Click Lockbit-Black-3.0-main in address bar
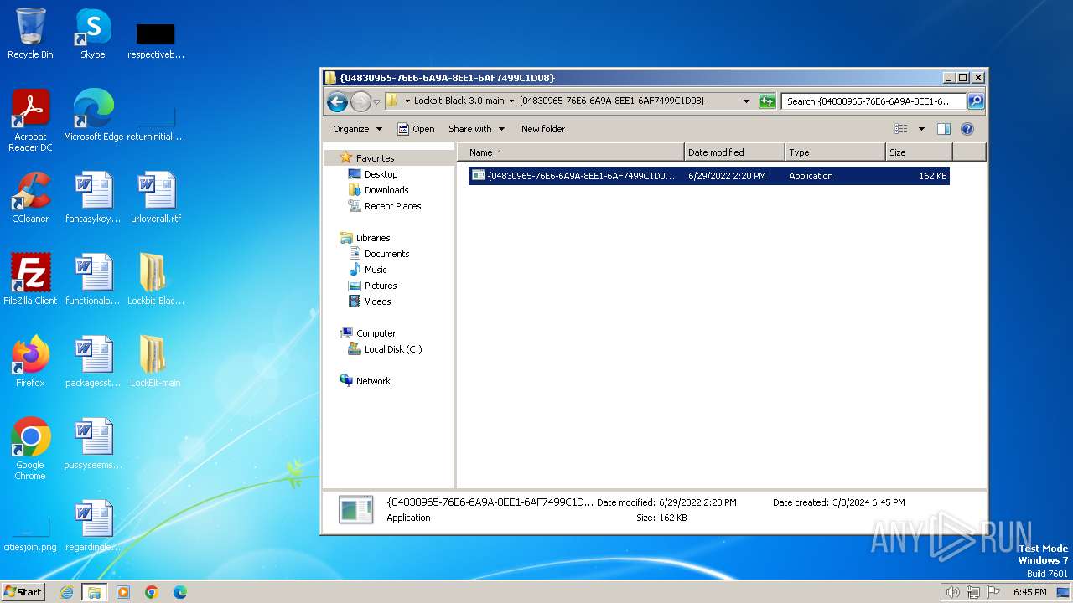The height and width of the screenshot is (603, 1073). coord(459,100)
